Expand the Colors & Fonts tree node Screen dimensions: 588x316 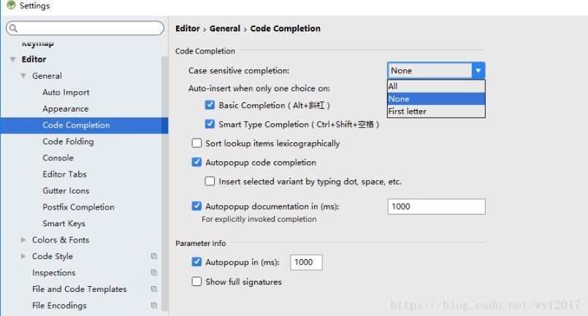click(24, 240)
